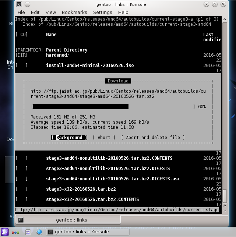This screenshot has height=237, width=236.
Task: Open the File menu
Action: [21, 13]
